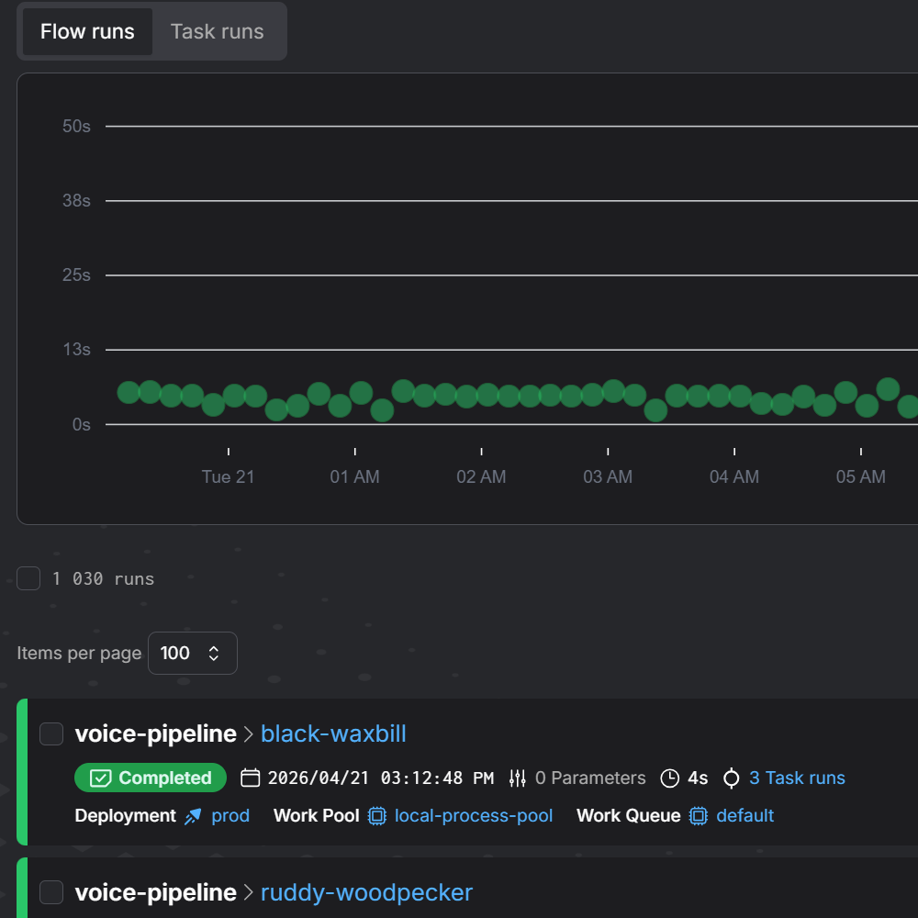Open the prod deployment link

coord(230,815)
